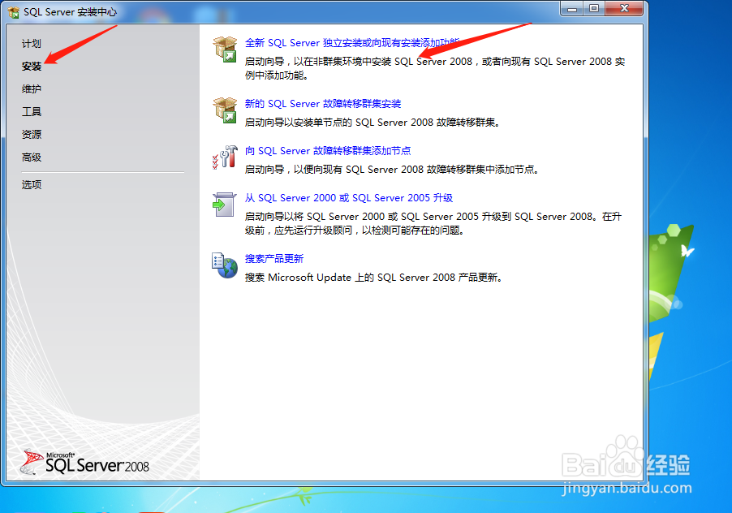Open 全新 SQL Server 独立安装 link

click(352, 43)
